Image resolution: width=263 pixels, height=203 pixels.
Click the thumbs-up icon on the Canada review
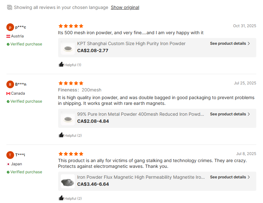coord(61,135)
